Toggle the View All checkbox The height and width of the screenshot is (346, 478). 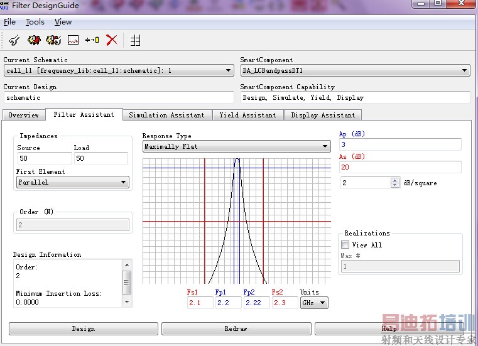[x=345, y=244]
